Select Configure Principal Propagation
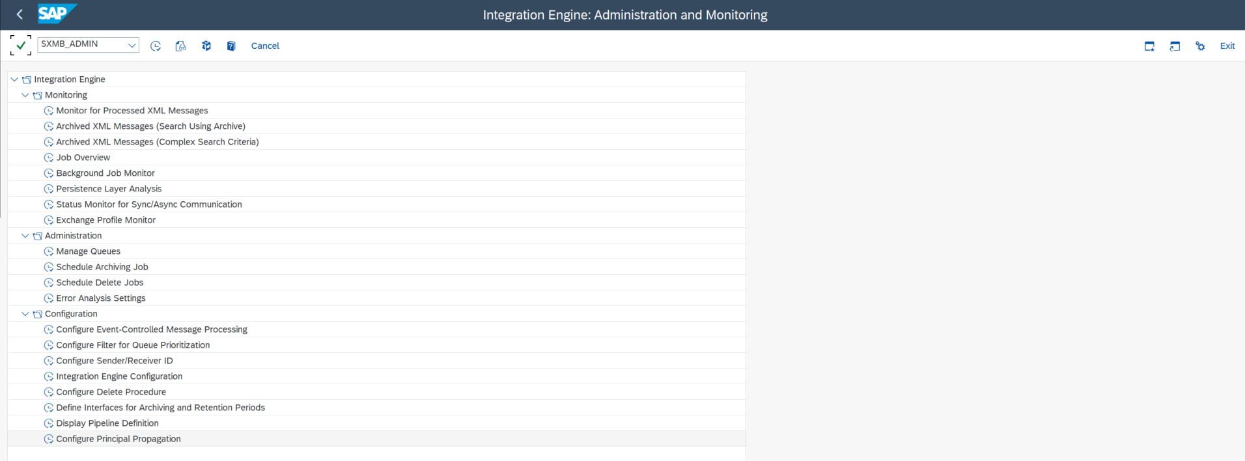The width and height of the screenshot is (1245, 461). [x=119, y=439]
